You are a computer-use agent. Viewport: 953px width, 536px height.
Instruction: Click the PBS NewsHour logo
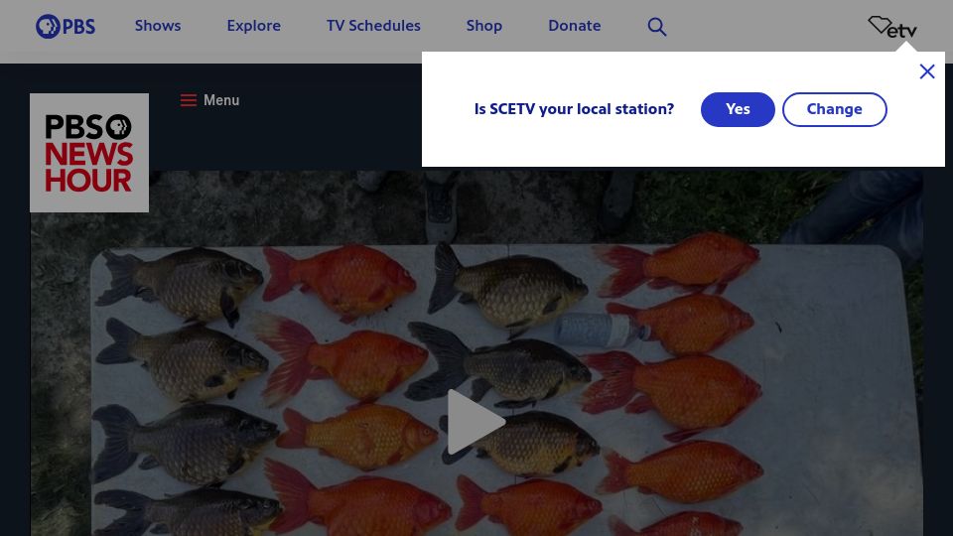coord(89,153)
